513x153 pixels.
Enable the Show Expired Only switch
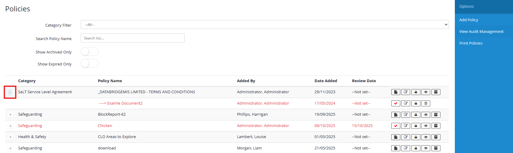pos(89,64)
